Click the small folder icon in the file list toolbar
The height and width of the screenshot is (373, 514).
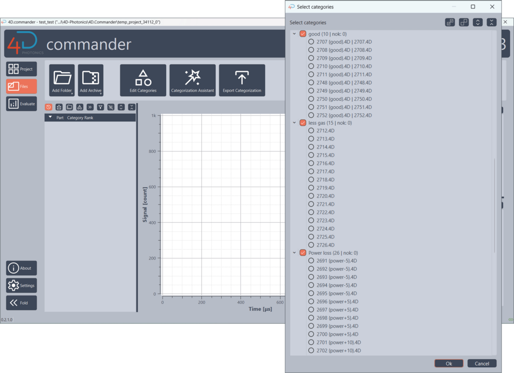(x=69, y=107)
